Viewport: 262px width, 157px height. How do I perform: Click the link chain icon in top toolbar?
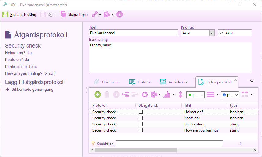tap(95, 14)
